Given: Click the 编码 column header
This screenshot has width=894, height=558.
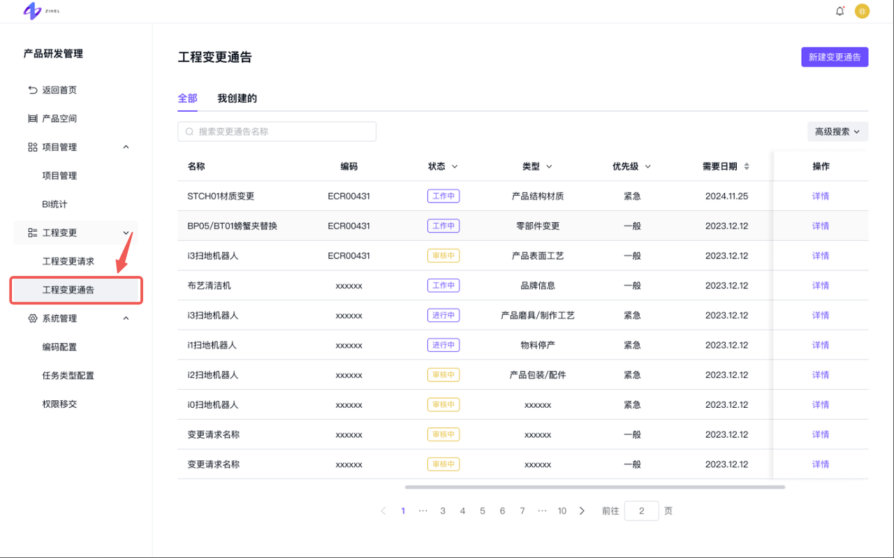Looking at the screenshot, I should 349,167.
